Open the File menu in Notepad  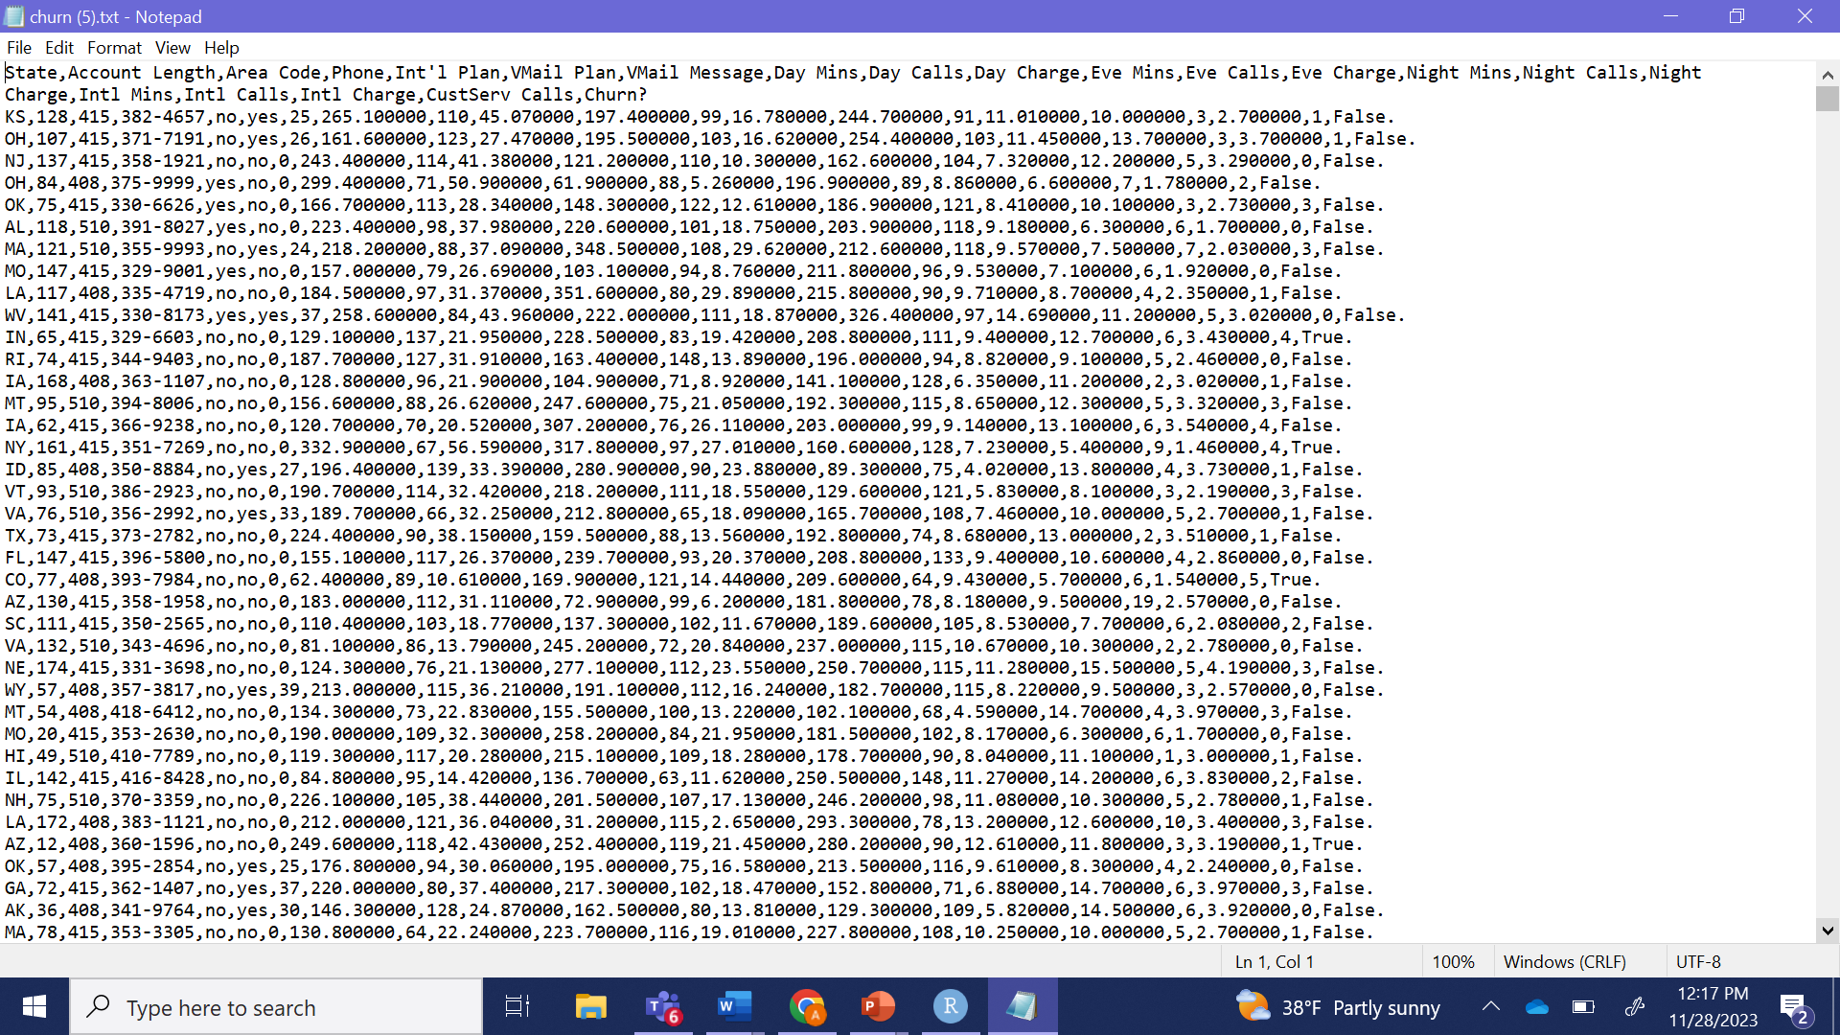point(18,47)
